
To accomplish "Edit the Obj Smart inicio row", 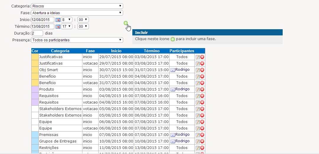I will [197, 70].
